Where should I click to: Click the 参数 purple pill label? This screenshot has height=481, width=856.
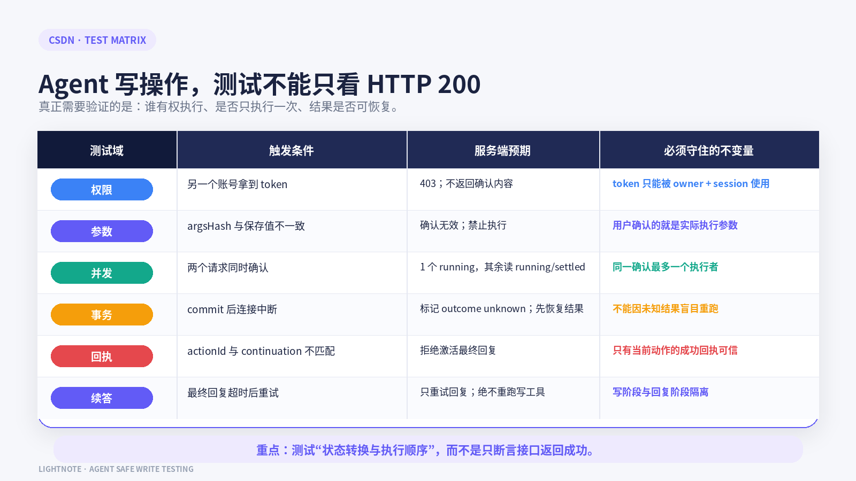pyautogui.click(x=102, y=231)
